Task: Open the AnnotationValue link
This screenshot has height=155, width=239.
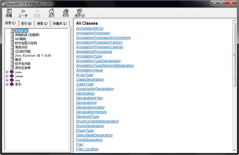Action: point(90,70)
